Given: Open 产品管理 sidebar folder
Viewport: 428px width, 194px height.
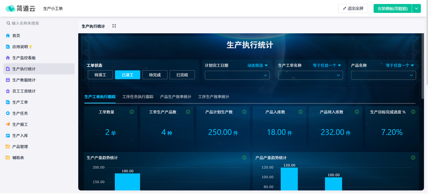Looking at the screenshot, I should click(x=39, y=147).
